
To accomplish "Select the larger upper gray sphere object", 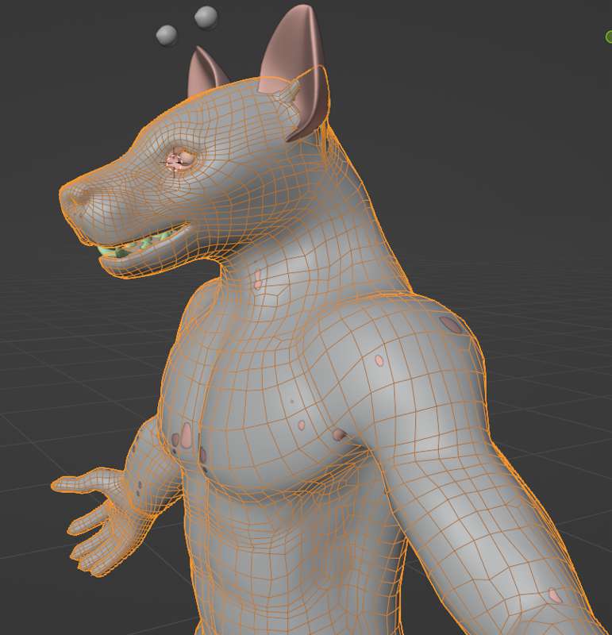I will (x=206, y=17).
